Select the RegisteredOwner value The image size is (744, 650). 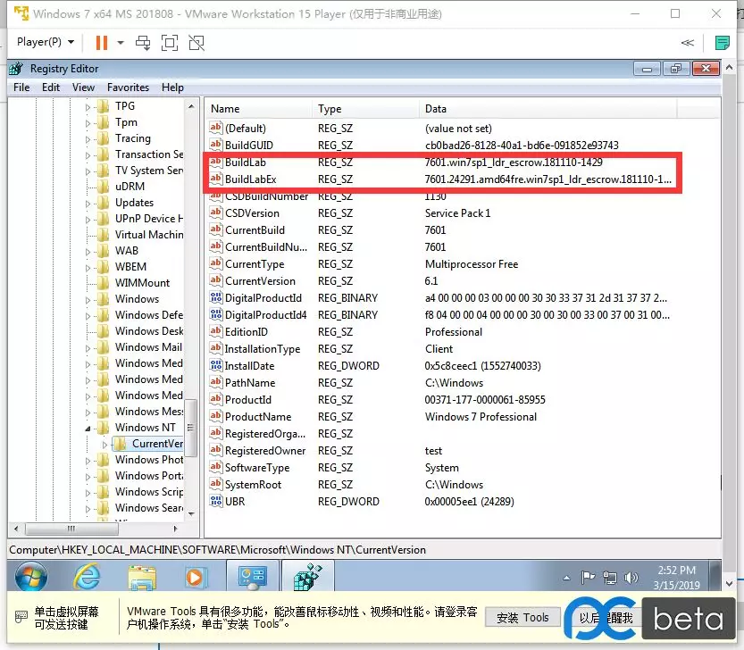pos(265,451)
